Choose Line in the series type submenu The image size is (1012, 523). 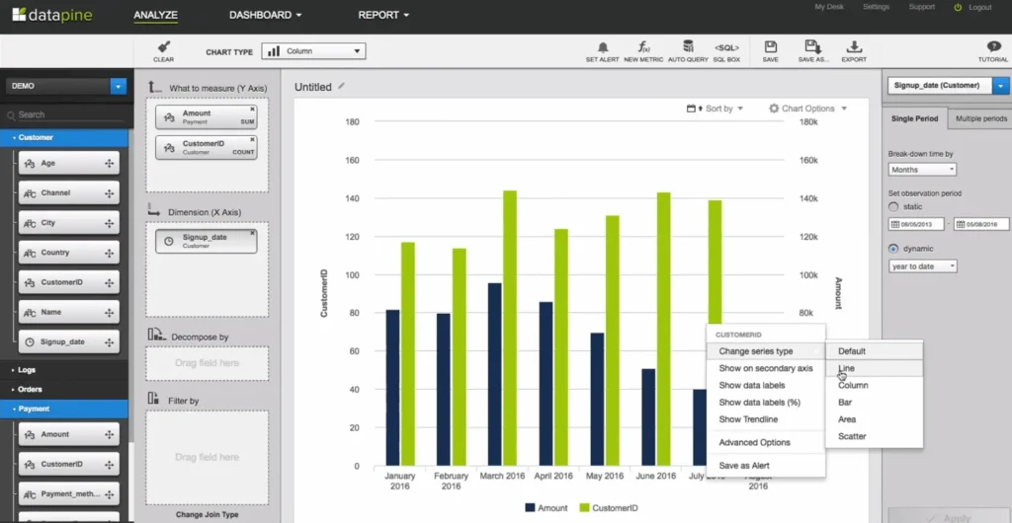pos(875,368)
